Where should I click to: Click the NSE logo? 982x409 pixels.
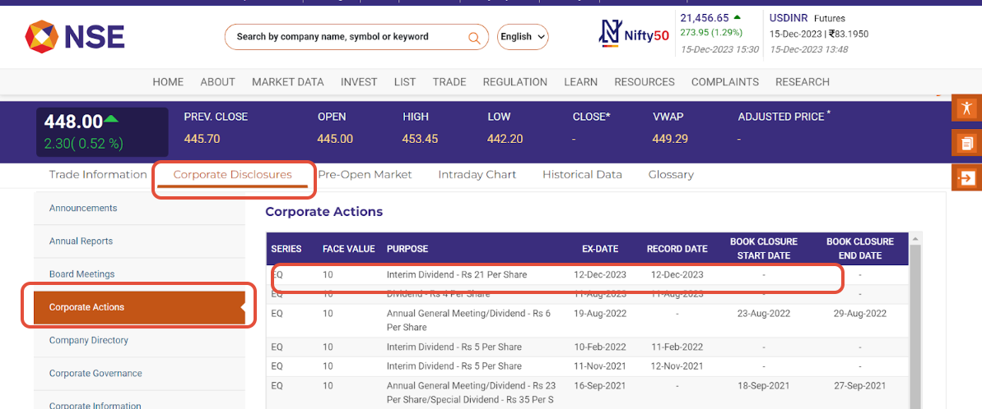[75, 36]
